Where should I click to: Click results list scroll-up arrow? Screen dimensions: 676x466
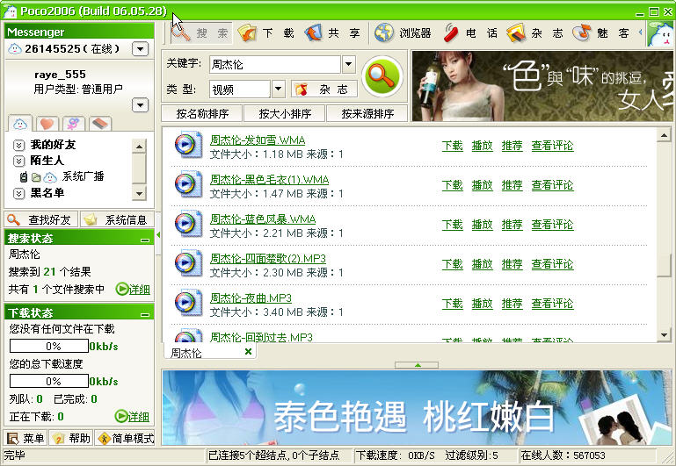664,135
